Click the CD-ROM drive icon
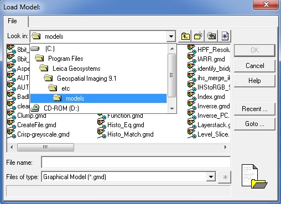281x204 pixels. pos(35,108)
